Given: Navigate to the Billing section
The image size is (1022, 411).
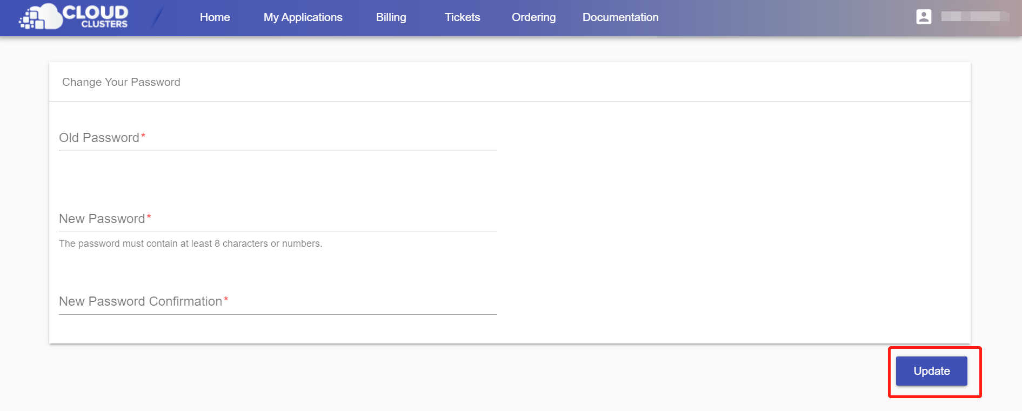Looking at the screenshot, I should [x=391, y=17].
